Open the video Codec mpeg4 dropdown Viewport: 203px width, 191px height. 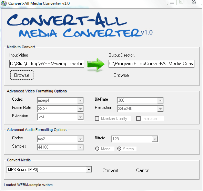pyautogui.click(x=60, y=100)
